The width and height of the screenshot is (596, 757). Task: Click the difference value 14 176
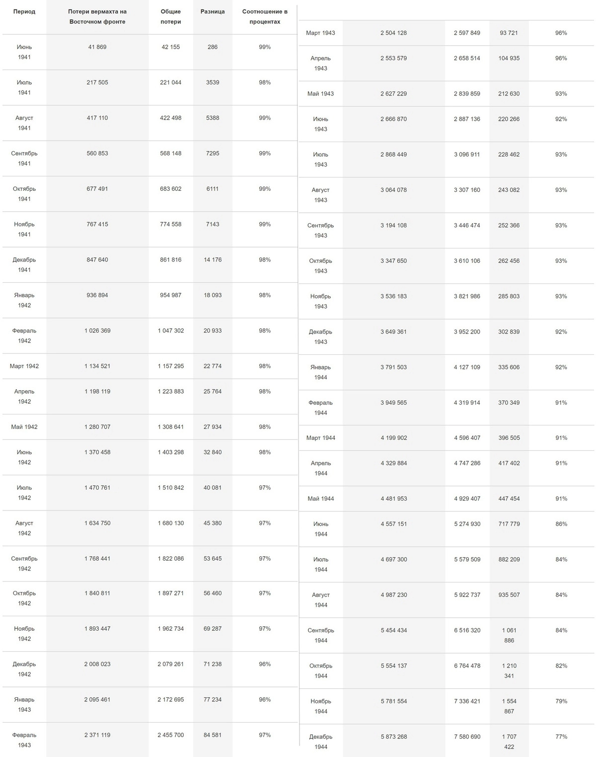point(213,260)
